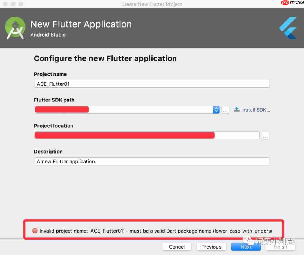This screenshot has width=304, height=255.
Task: Click the Android Studio logo icon
Action: tap(15, 28)
